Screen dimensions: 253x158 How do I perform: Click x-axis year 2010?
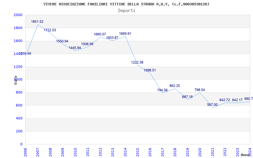click(x=75, y=152)
